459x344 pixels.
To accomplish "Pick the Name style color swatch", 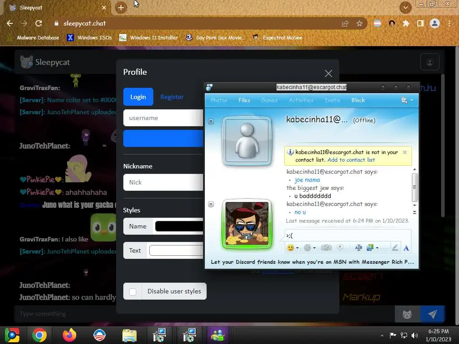I will (x=179, y=226).
